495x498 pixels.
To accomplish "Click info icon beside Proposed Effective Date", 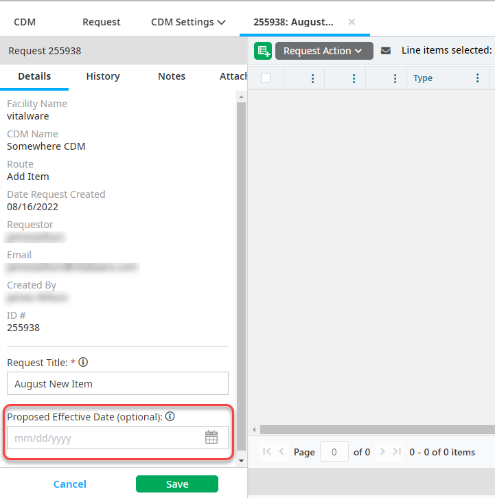I will coord(170,416).
